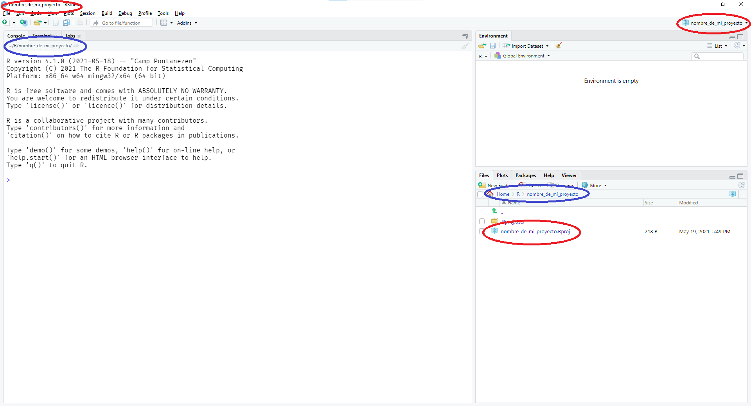Go to project directory via R cube icon
Image resolution: width=751 pixels, height=406 pixels.
733,194
